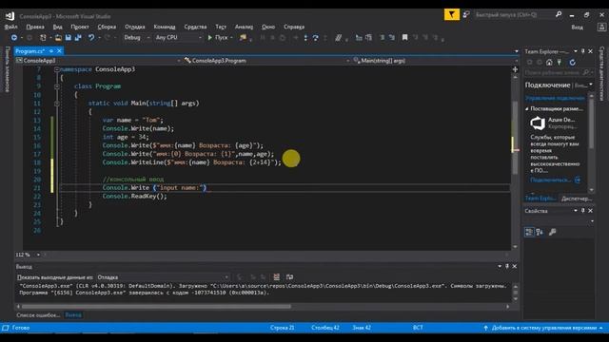Start debugging with the green Пуск button
This screenshot has width=609, height=342.
coord(218,38)
